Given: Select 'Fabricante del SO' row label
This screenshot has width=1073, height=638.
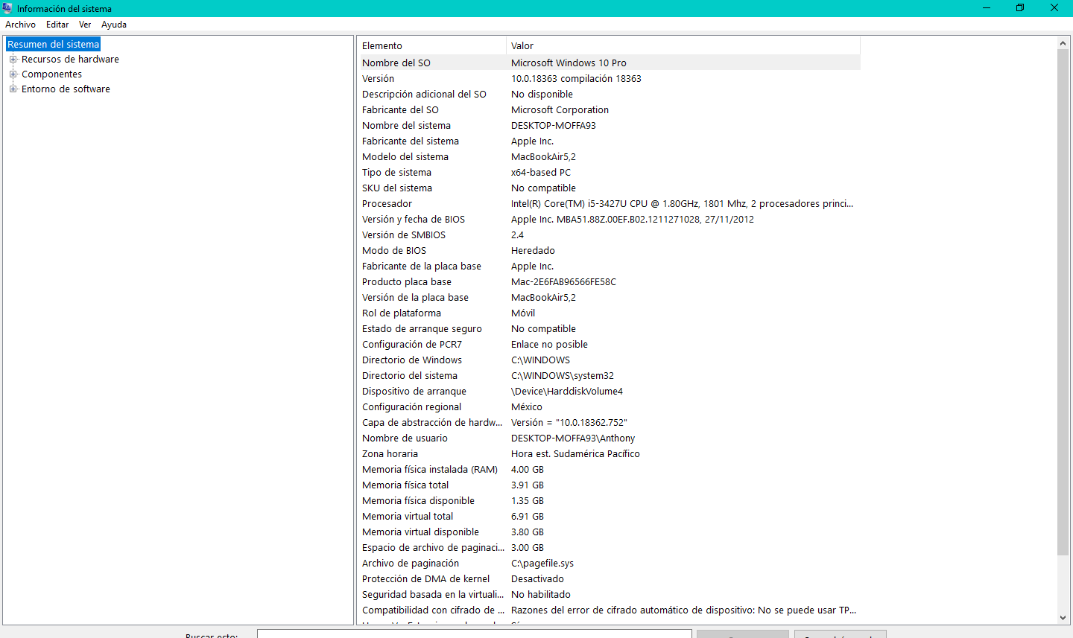Looking at the screenshot, I should pos(400,110).
